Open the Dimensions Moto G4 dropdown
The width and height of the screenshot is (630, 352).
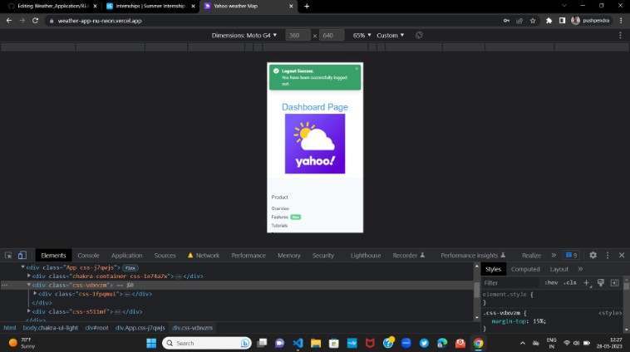pos(245,36)
